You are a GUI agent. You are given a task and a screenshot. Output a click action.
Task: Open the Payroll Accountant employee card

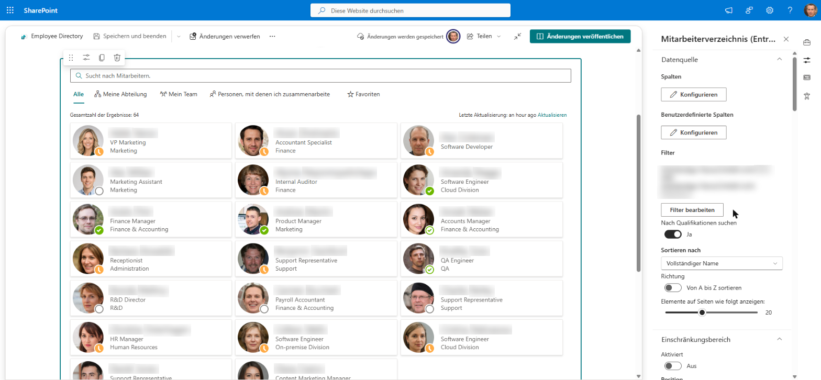316,298
